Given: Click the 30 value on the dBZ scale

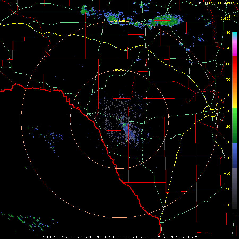Looking at the screenshot, I should pos(228,111).
